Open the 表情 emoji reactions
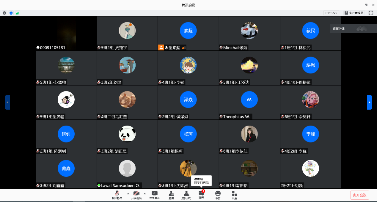377x202 pixels. (218, 195)
